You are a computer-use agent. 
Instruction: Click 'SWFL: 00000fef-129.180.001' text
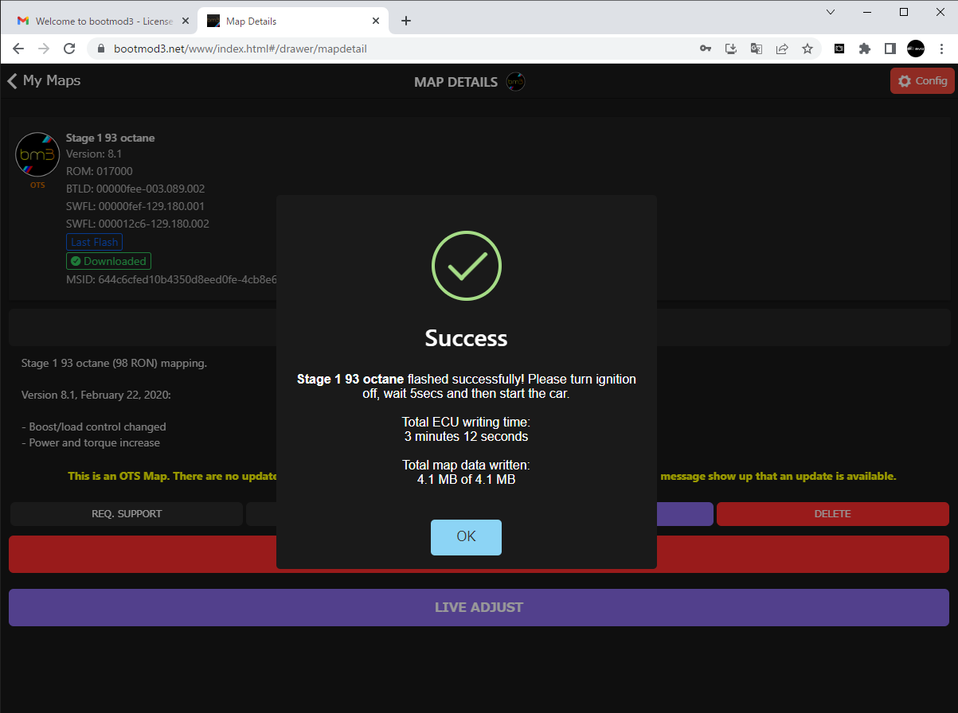click(137, 206)
